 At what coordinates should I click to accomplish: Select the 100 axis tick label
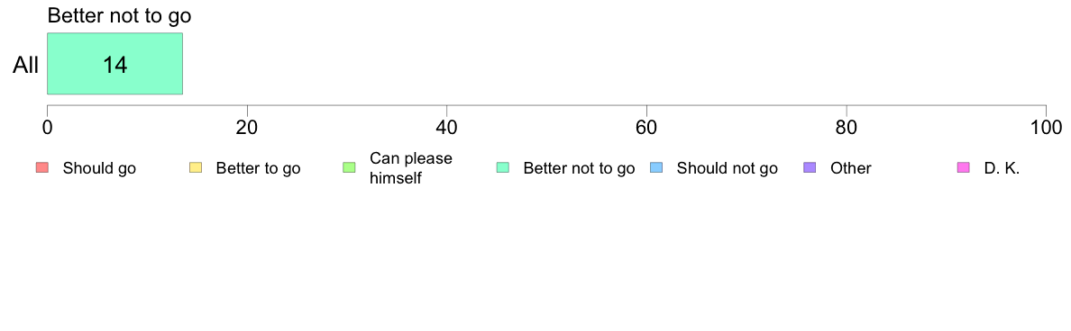[1046, 128]
